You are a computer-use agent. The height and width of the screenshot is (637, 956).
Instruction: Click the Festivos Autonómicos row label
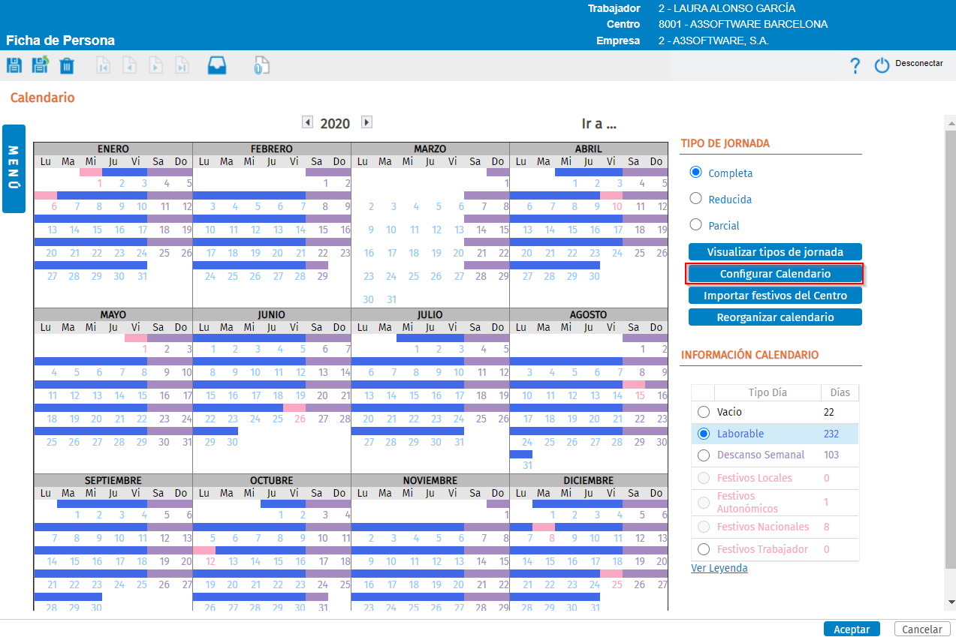[x=748, y=502]
